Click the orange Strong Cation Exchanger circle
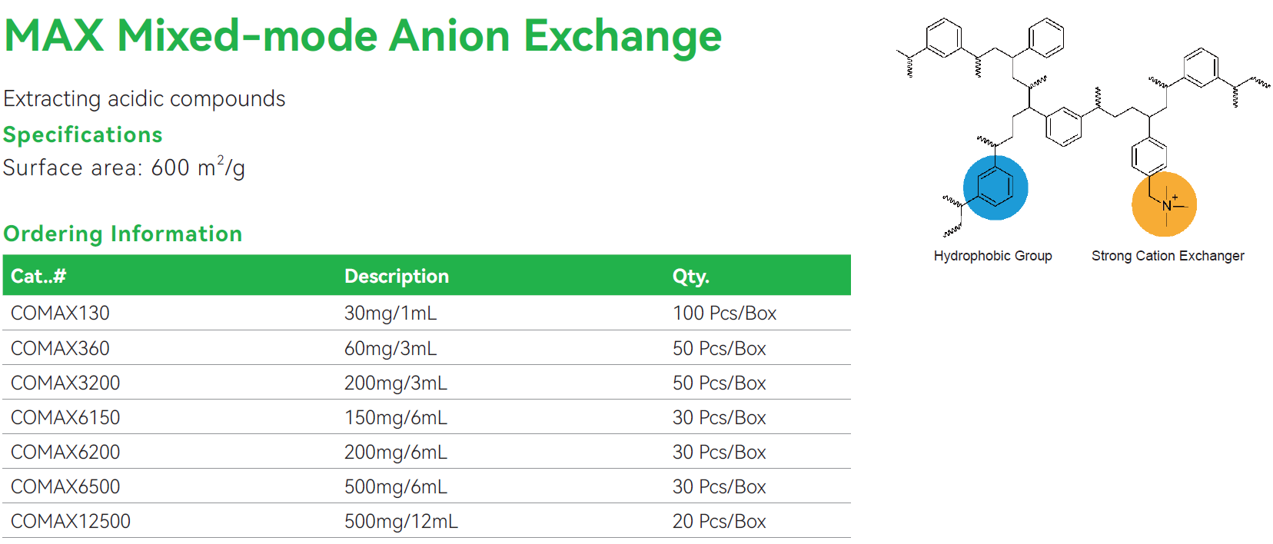The width and height of the screenshot is (1273, 544). click(x=1164, y=204)
